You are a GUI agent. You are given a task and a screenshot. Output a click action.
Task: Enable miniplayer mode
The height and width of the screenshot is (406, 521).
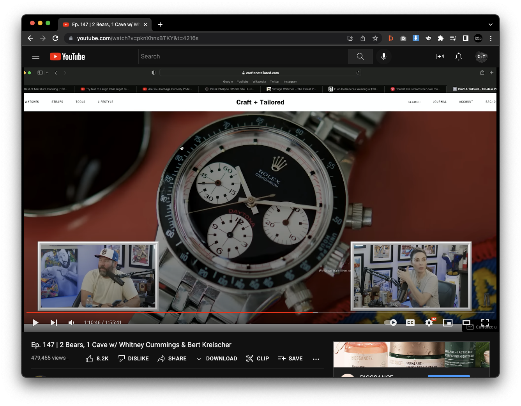click(x=448, y=323)
